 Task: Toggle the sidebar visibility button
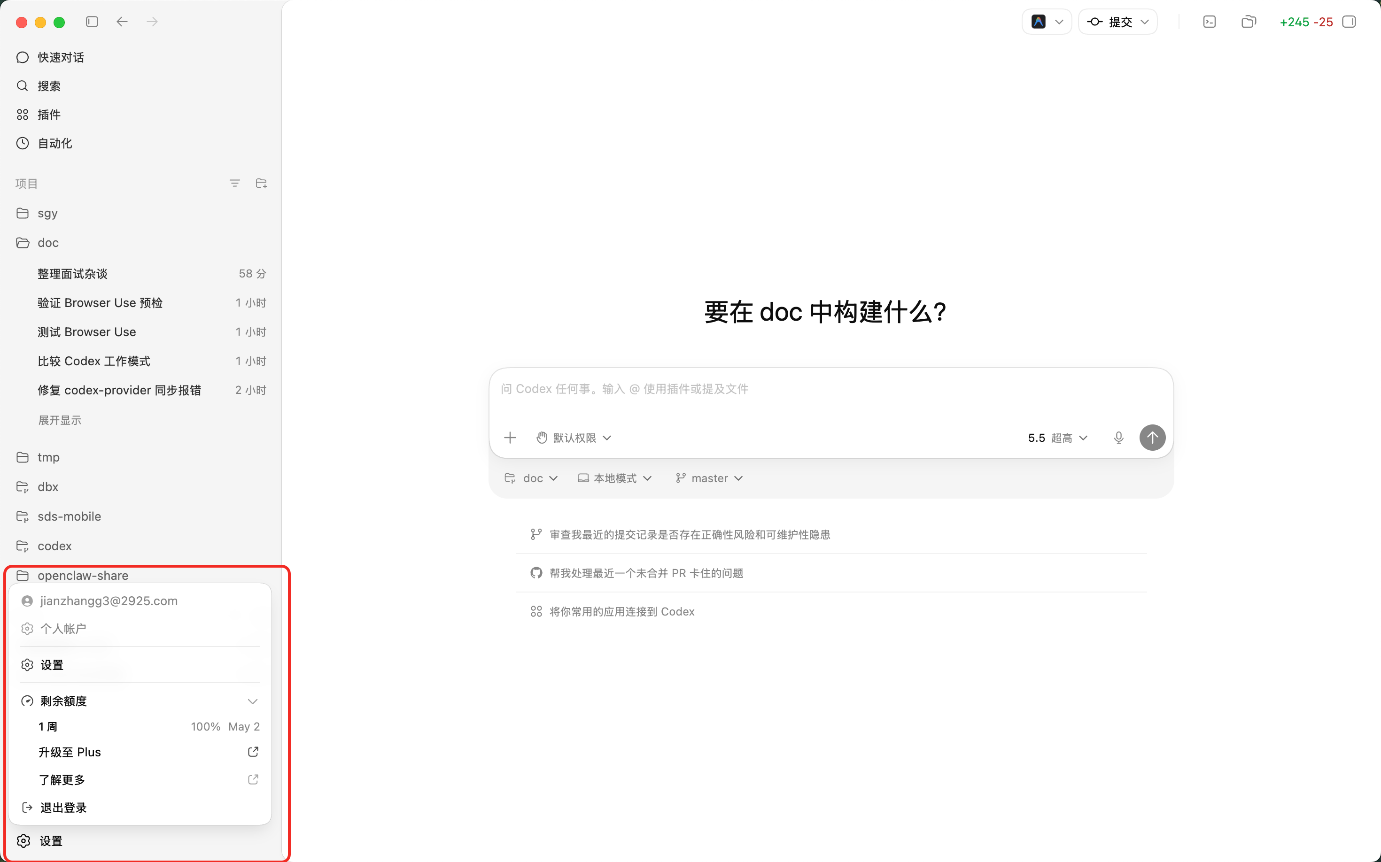92,22
